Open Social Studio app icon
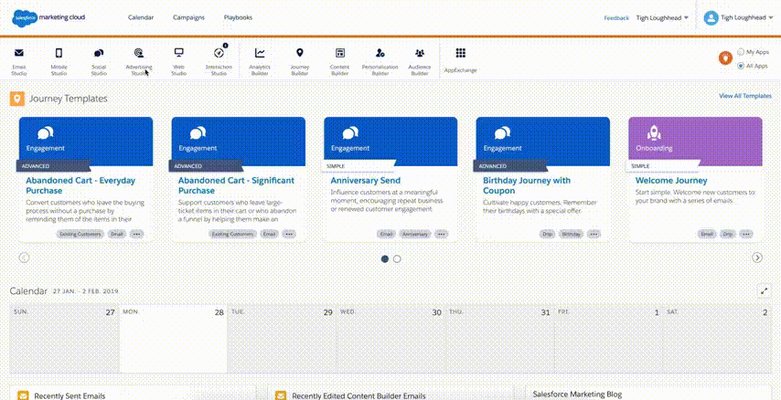This screenshot has width=781, height=400. [99, 53]
